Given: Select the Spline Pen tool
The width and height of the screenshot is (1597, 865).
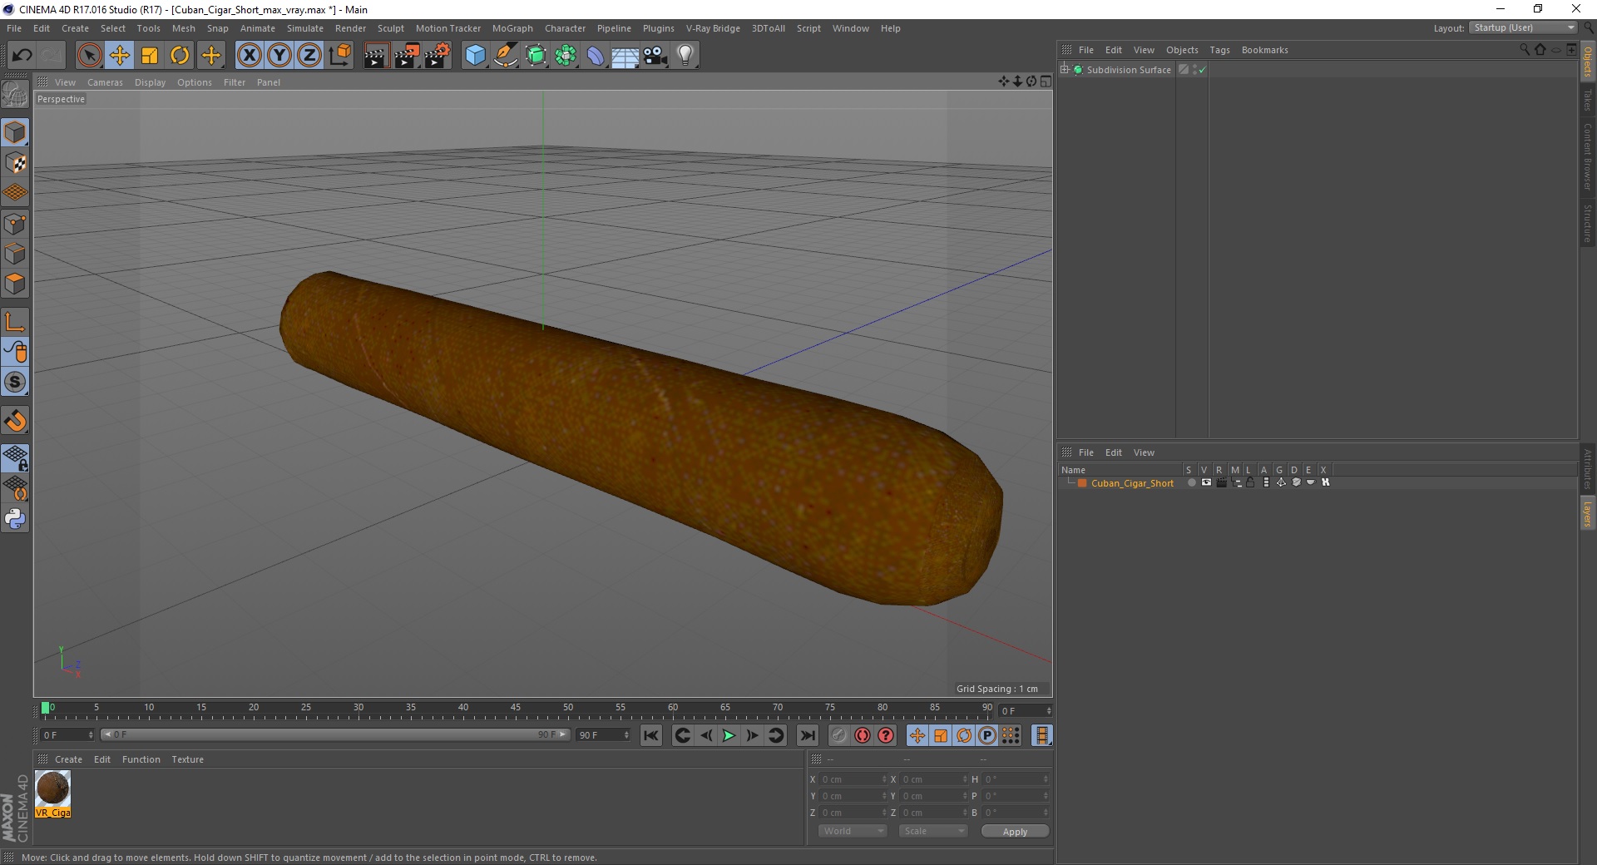Looking at the screenshot, I should [506, 56].
